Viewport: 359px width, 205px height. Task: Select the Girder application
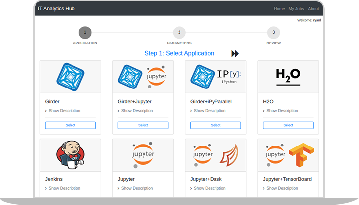71,125
